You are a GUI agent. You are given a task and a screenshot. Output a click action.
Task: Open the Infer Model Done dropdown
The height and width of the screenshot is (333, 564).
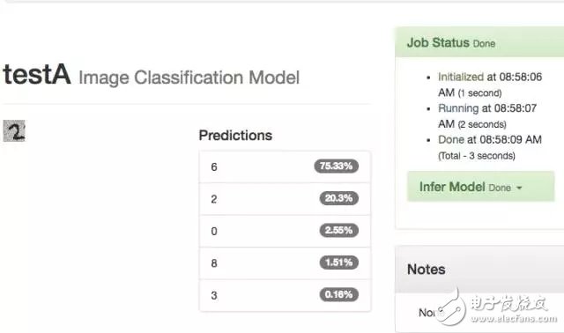(480, 186)
